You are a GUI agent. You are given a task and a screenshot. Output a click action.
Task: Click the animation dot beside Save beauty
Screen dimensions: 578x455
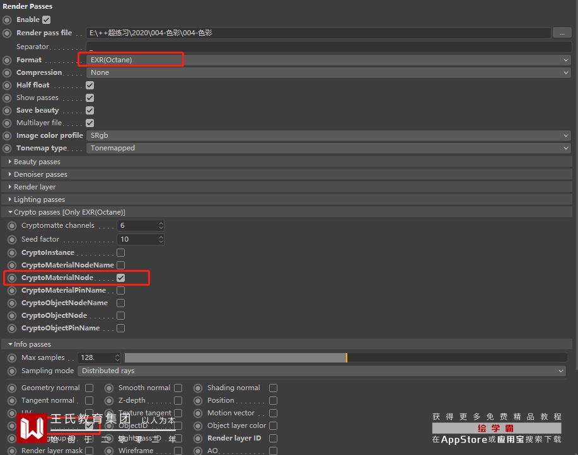(7, 110)
